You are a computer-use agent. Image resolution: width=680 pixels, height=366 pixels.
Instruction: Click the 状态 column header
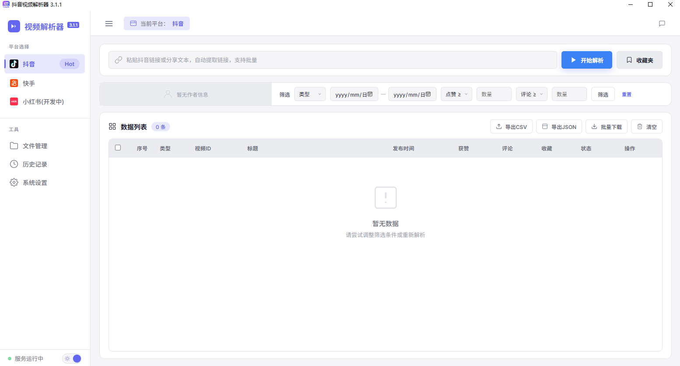(586, 148)
